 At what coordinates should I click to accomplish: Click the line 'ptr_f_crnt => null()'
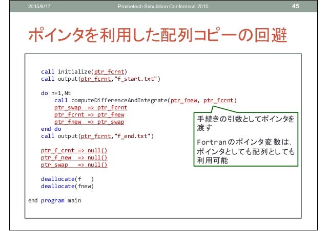(74, 150)
